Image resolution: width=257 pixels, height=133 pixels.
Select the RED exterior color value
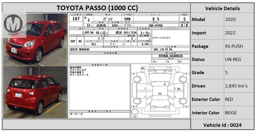229,99
